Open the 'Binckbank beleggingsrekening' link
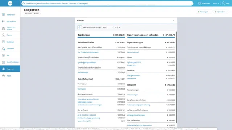The height and width of the screenshot is (130, 232). click(88, 118)
